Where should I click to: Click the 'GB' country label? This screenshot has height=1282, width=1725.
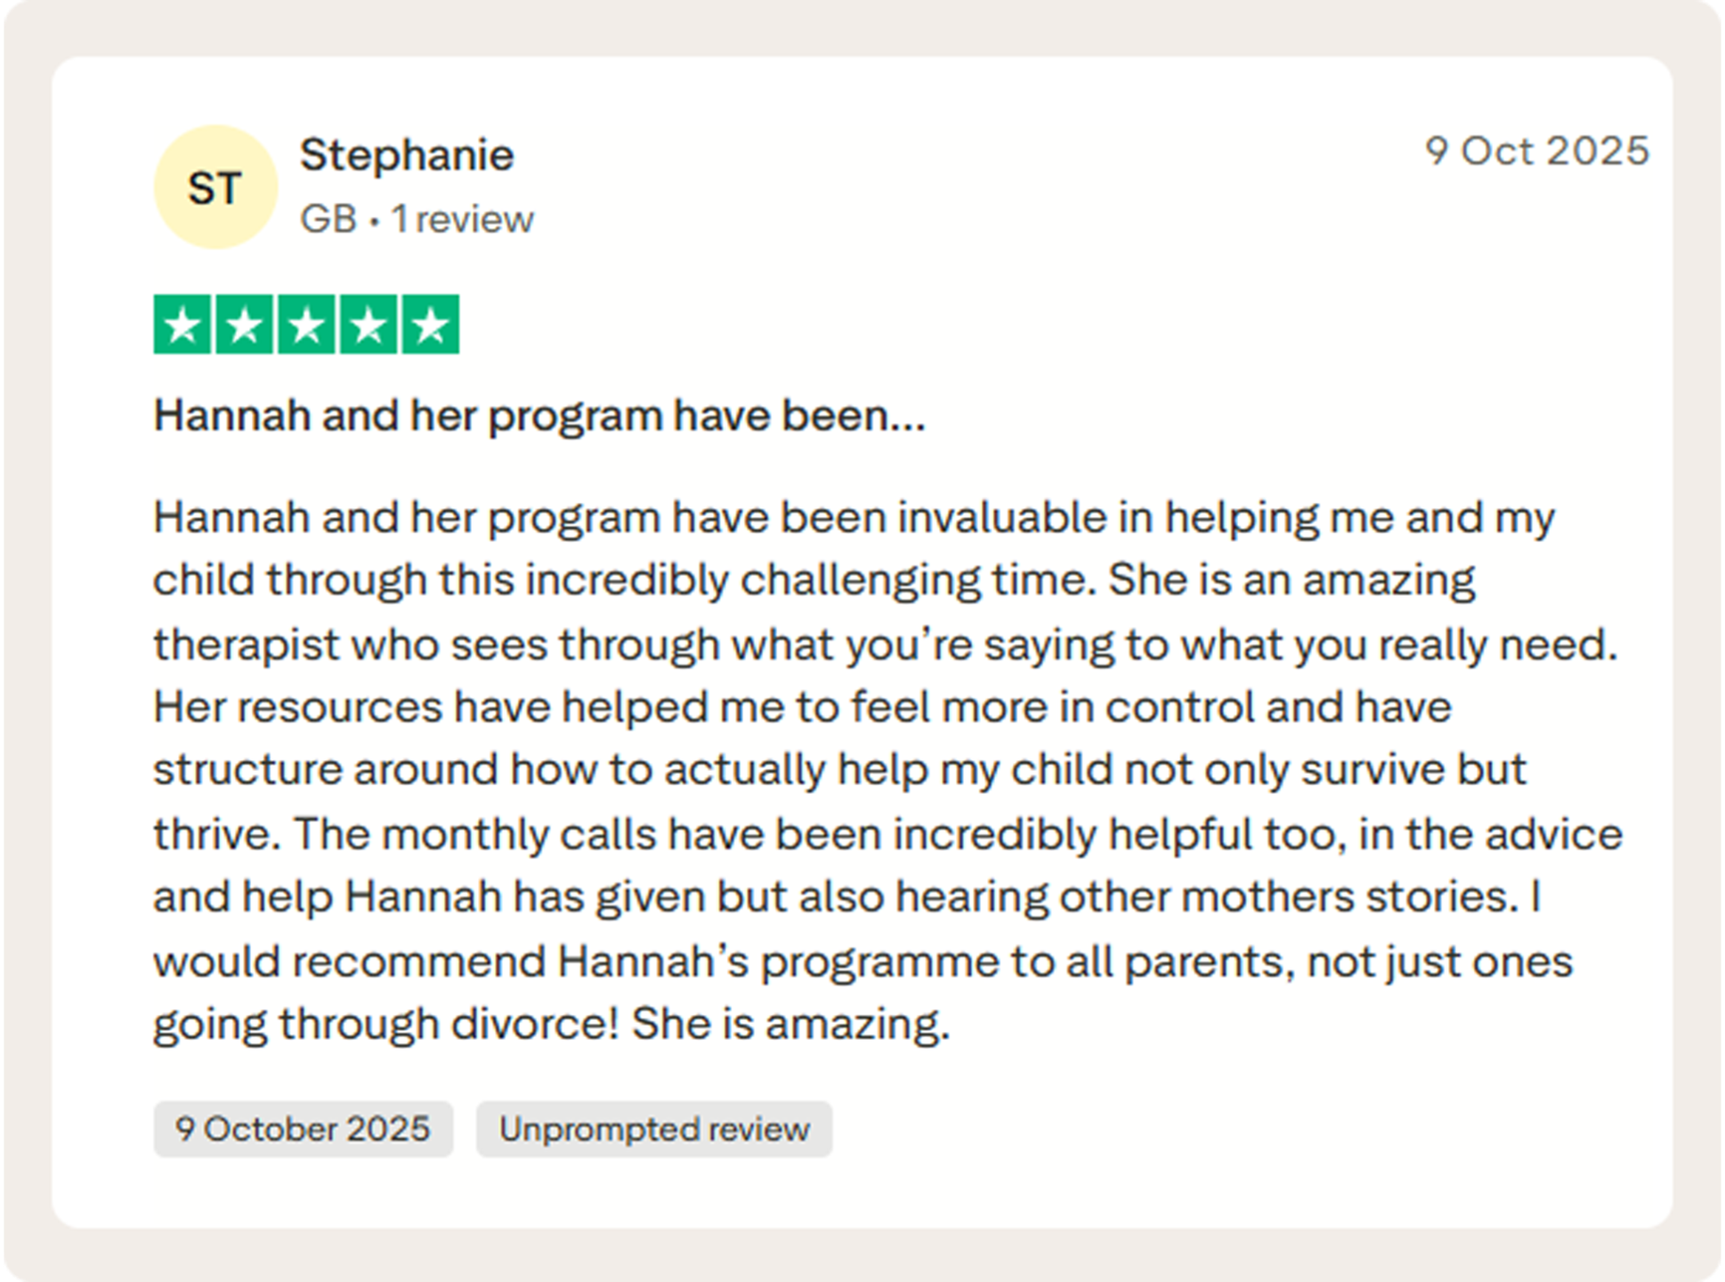coord(328,219)
